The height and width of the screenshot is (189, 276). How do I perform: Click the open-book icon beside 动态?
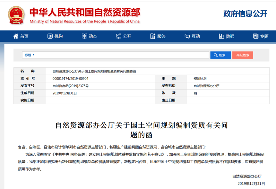[84, 36]
